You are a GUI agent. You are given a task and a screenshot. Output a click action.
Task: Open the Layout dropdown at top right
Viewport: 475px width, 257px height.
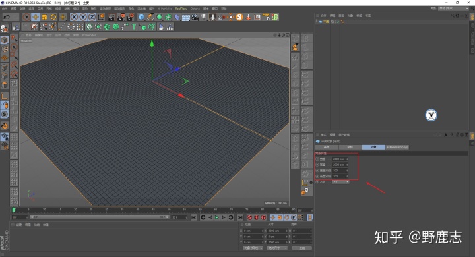(453, 9)
